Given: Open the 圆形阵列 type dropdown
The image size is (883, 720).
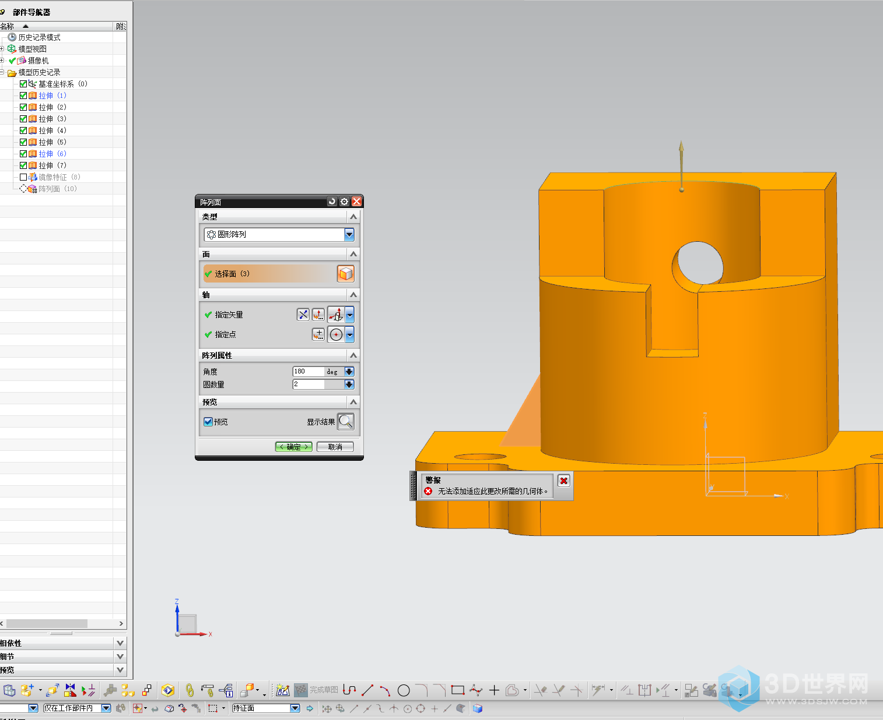Looking at the screenshot, I should (x=349, y=234).
